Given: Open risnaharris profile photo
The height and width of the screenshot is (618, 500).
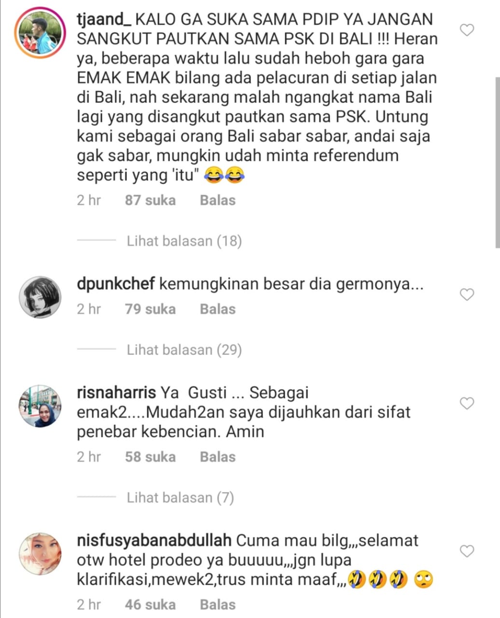Looking at the screenshot, I should coord(40,407).
